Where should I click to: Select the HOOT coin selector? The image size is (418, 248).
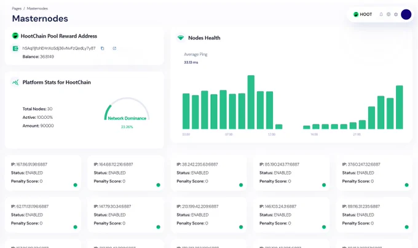[x=363, y=14]
